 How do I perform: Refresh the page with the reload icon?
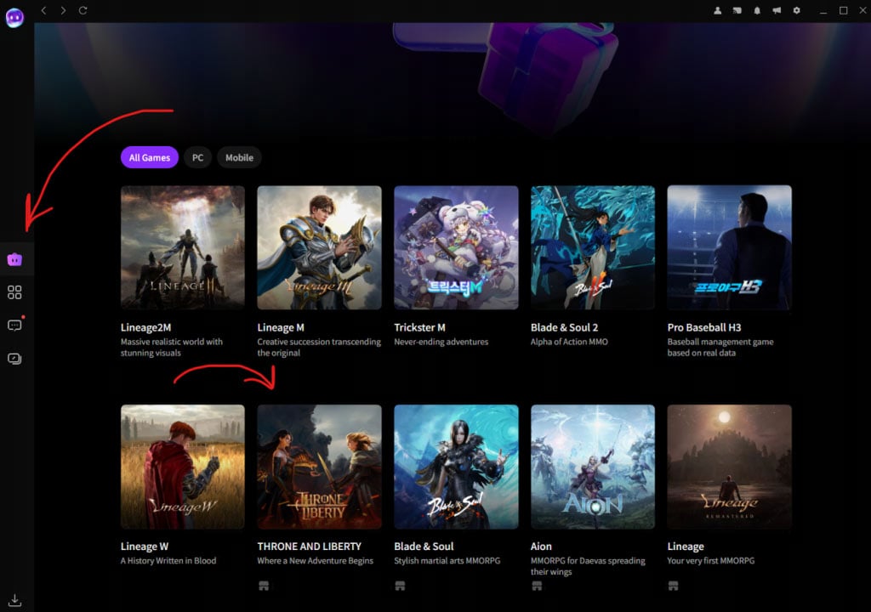tap(83, 10)
